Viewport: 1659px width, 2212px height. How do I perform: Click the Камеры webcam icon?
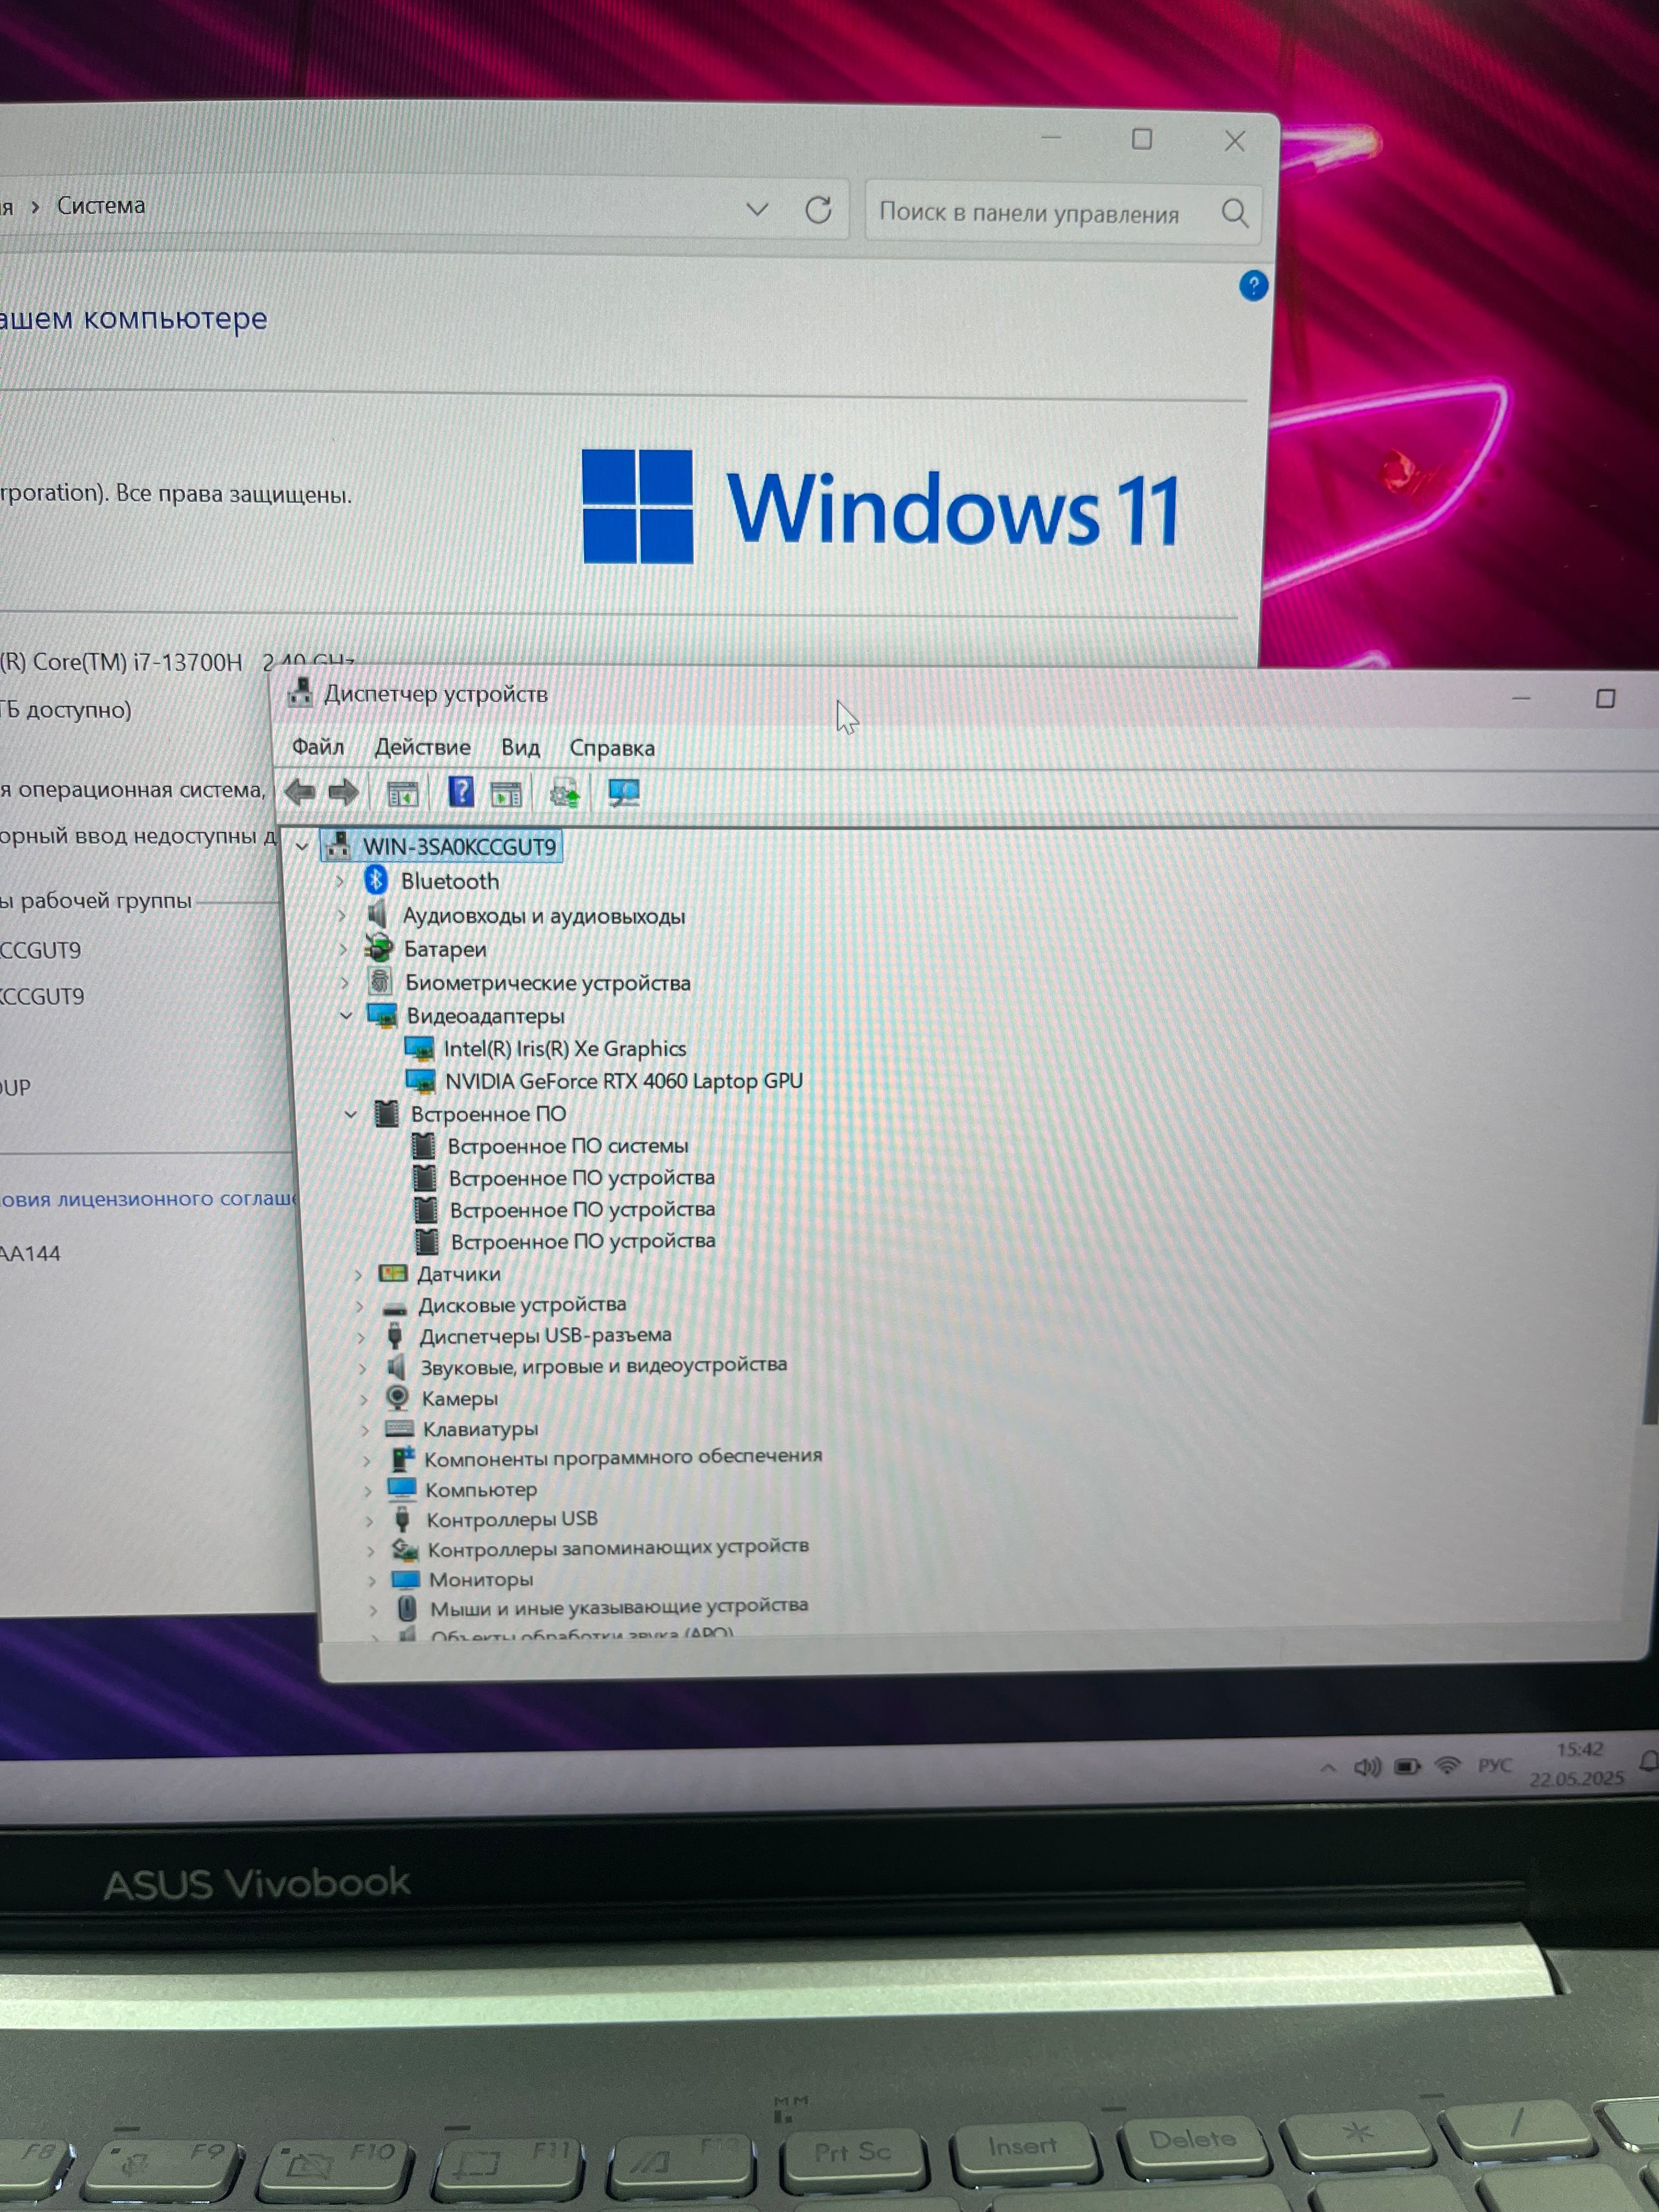tap(397, 1397)
